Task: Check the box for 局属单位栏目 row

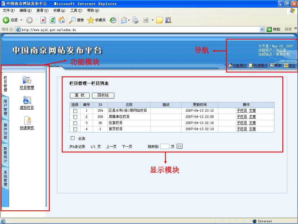Action: 75,117
